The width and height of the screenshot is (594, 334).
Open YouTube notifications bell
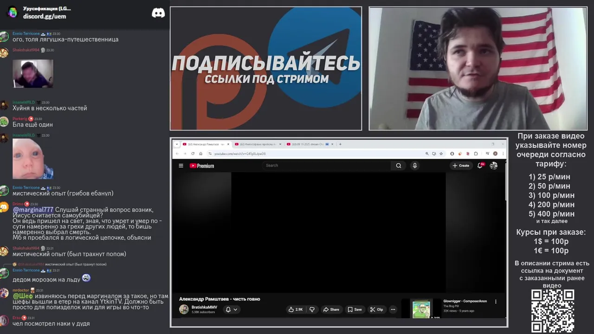[480, 165]
